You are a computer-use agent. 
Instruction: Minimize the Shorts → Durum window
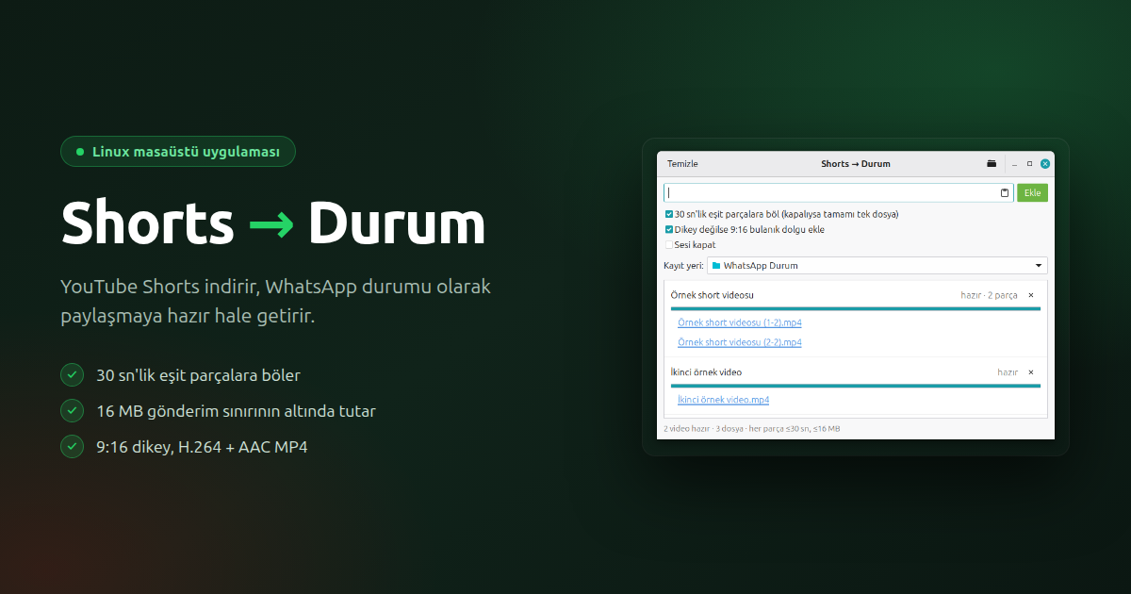pyautogui.click(x=1014, y=164)
